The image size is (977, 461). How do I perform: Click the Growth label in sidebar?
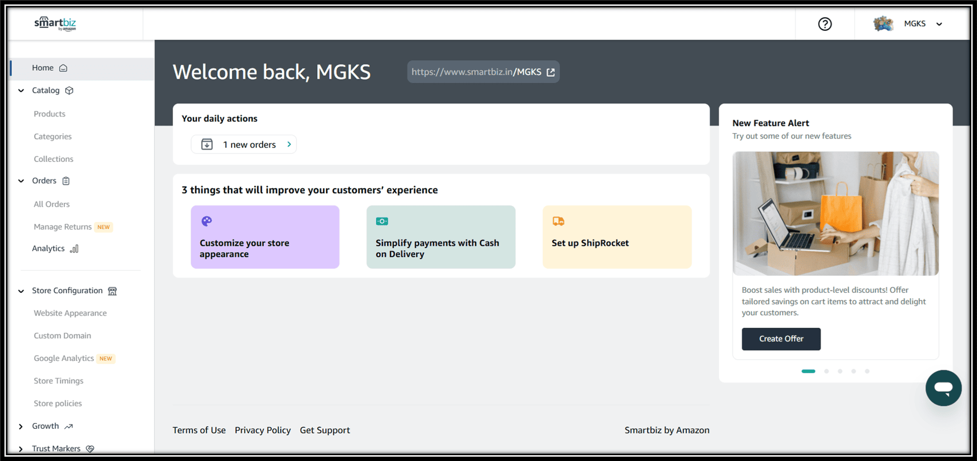click(x=45, y=426)
